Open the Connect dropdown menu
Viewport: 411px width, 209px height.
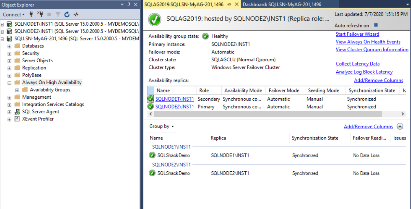pyautogui.click(x=14, y=14)
